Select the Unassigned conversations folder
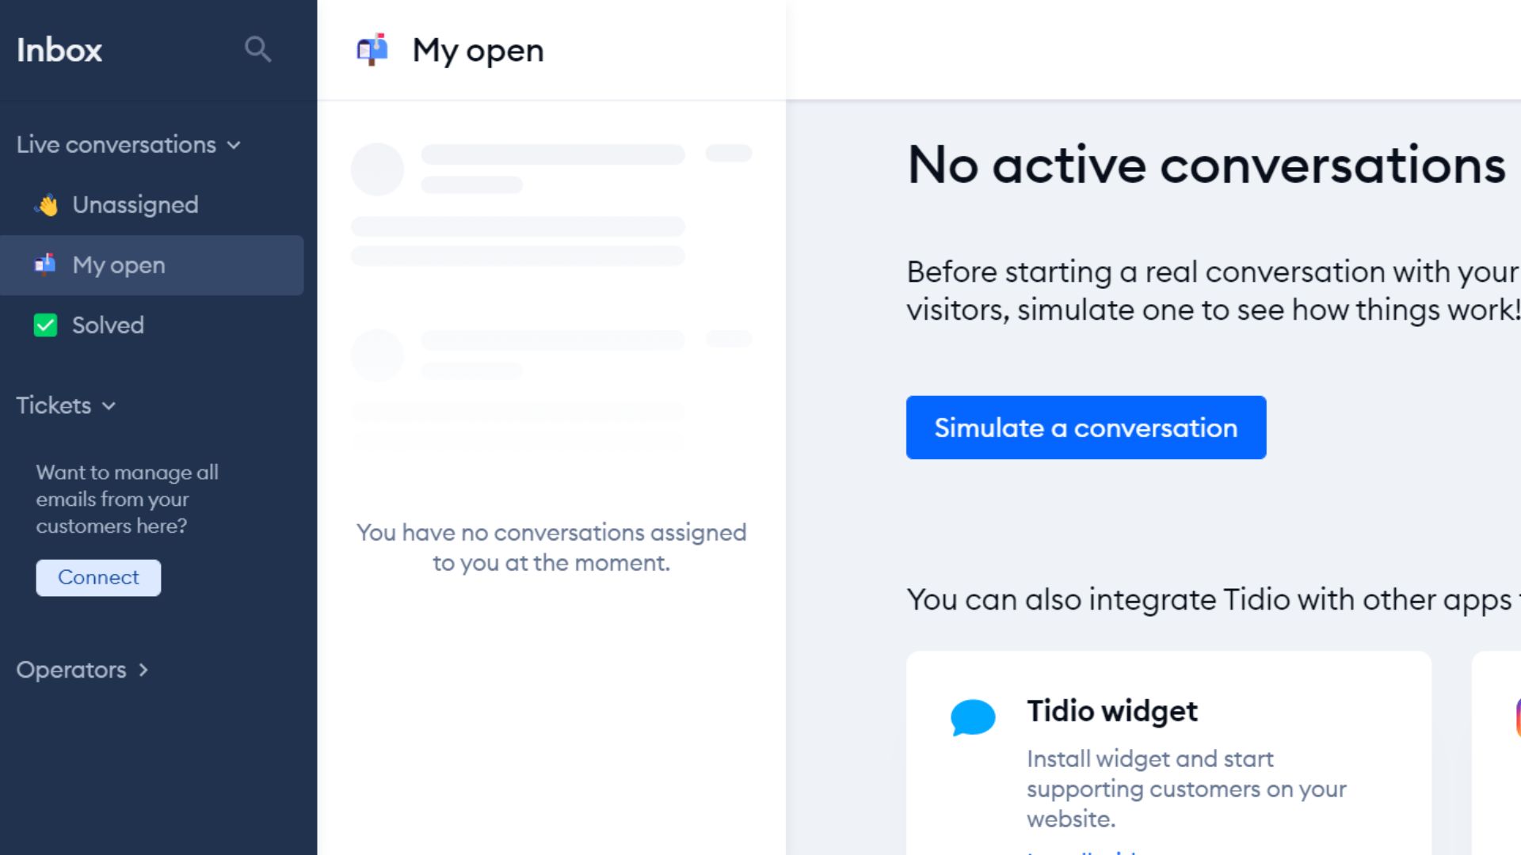The height and width of the screenshot is (855, 1521). tap(135, 204)
